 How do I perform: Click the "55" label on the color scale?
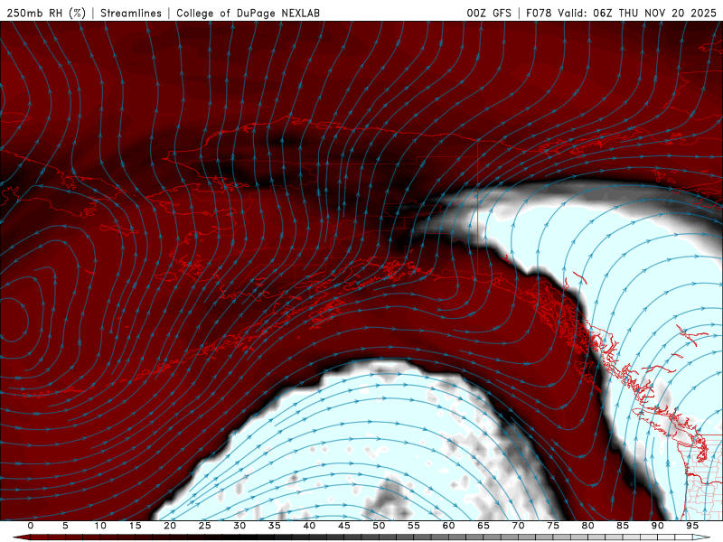414,526
